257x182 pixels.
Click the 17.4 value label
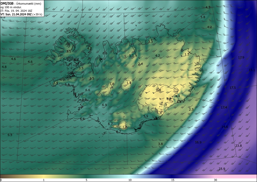coord(224,107)
